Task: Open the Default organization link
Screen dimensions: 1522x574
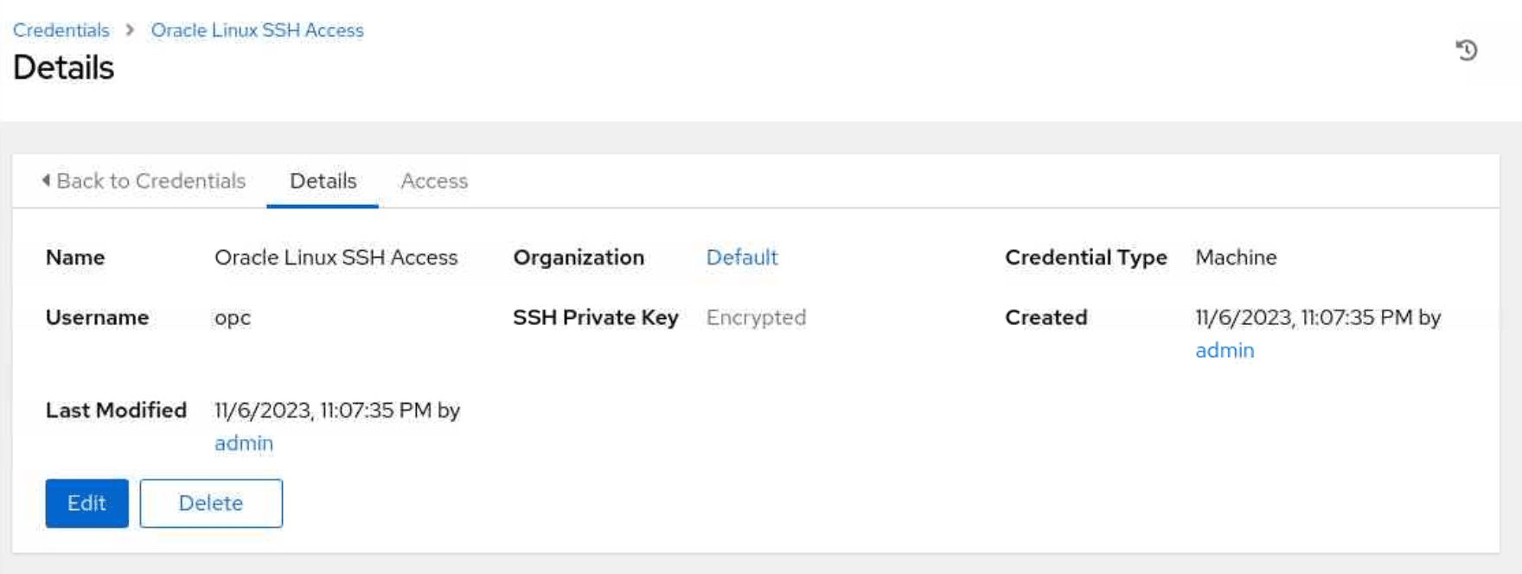Action: click(742, 258)
